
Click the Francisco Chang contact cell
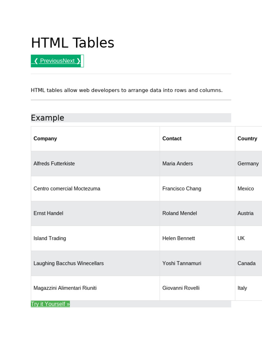(181, 188)
